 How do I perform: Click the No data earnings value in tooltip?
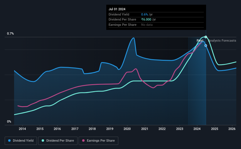[147, 25]
